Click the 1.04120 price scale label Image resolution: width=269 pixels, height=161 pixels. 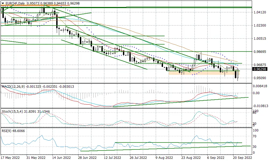(x=260, y=12)
